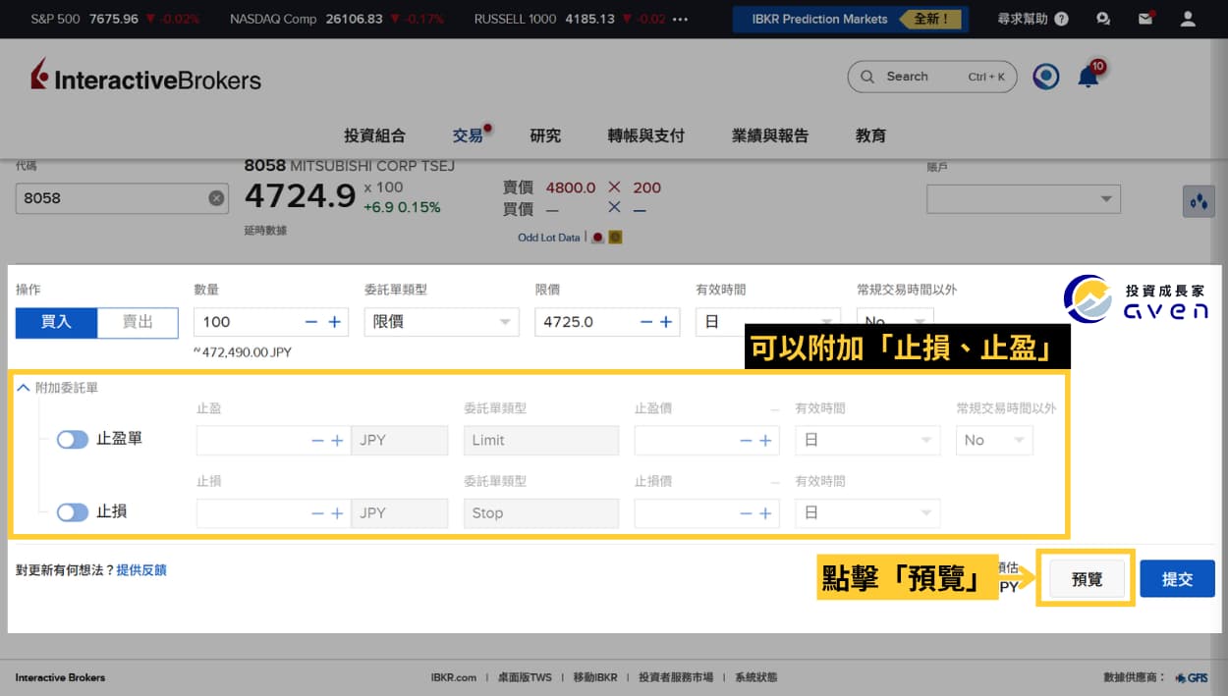Decrease 止盈價 price with minus
This screenshot has width=1228, height=696.
click(746, 441)
